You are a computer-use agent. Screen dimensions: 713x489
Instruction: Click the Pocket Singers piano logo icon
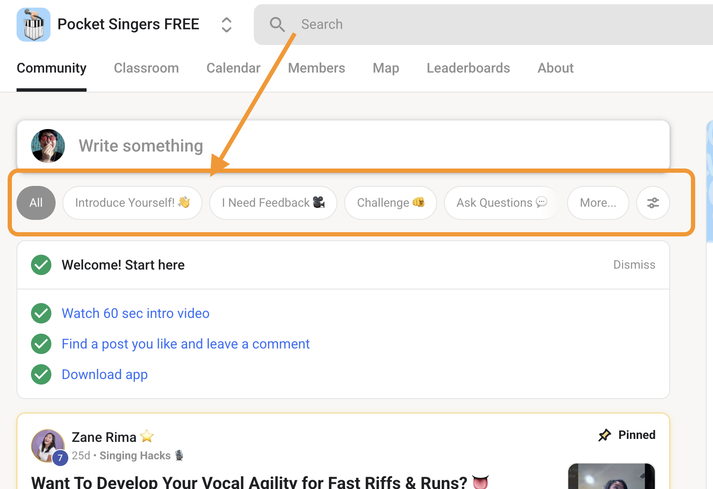(34, 25)
